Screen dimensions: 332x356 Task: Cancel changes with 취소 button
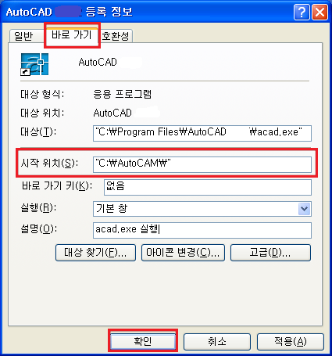coord(216,341)
